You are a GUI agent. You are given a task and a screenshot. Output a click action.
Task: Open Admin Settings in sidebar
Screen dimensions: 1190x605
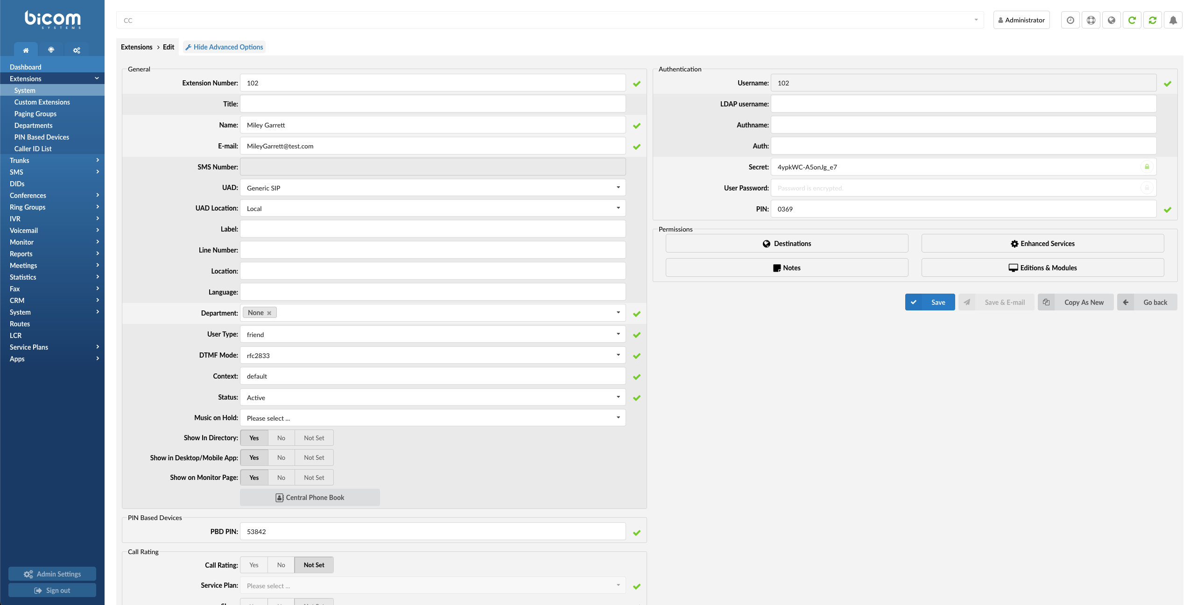(x=52, y=574)
